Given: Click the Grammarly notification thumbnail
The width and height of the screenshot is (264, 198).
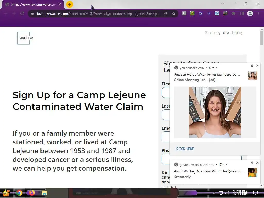Looking at the screenshot, I should (253, 173).
